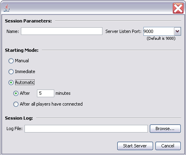Click the 'Server Listen Port:' label

[123, 31]
